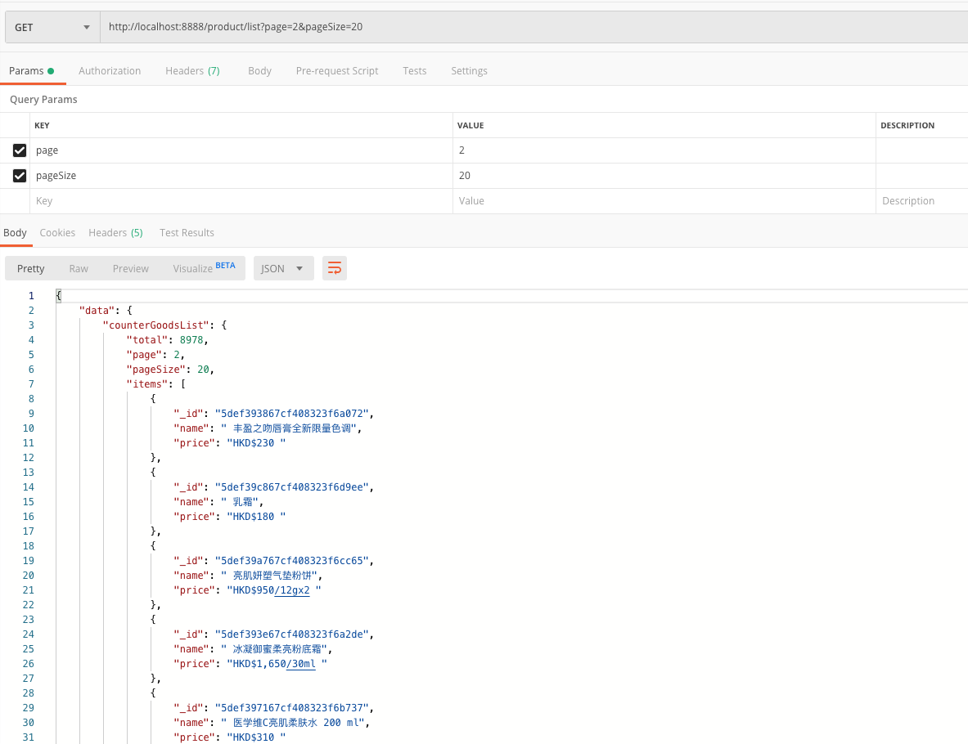Screen dimensions: 968x744
Task: Uncheck the page parameter checkbox
Action: click(x=20, y=150)
